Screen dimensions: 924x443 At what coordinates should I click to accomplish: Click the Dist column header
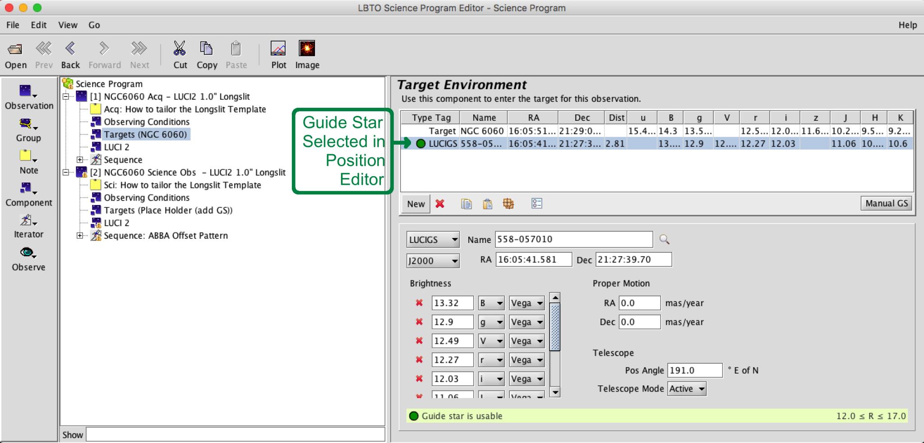616,118
